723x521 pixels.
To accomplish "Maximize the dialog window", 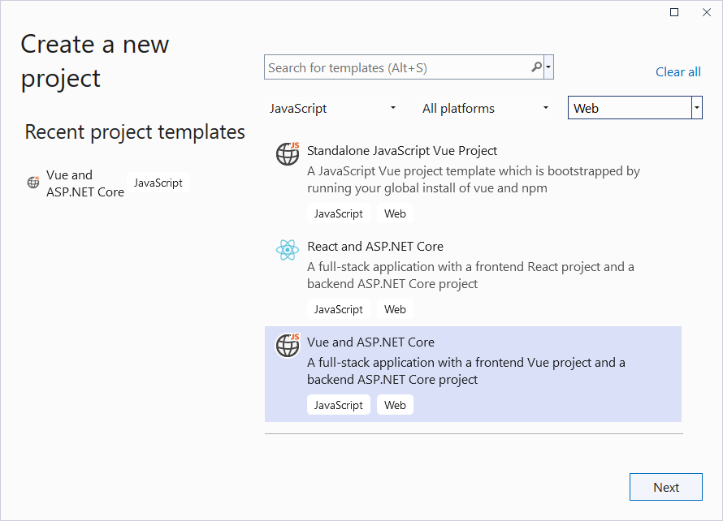I will click(674, 12).
